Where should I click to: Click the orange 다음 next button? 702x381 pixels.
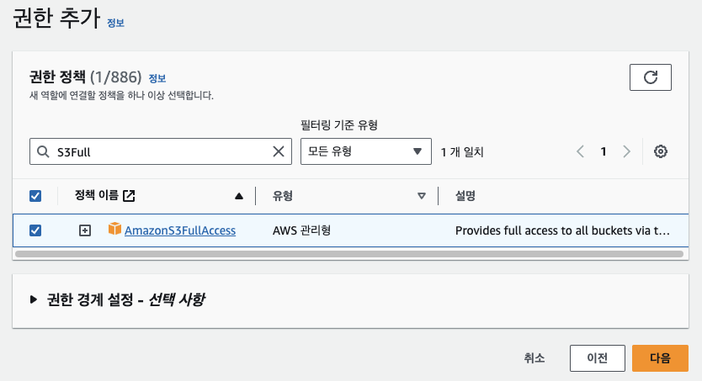coord(660,357)
